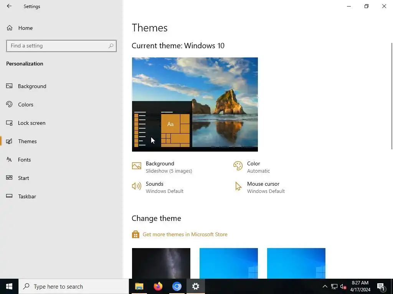
Task: Click the Find a setting search box
Action: 61,46
